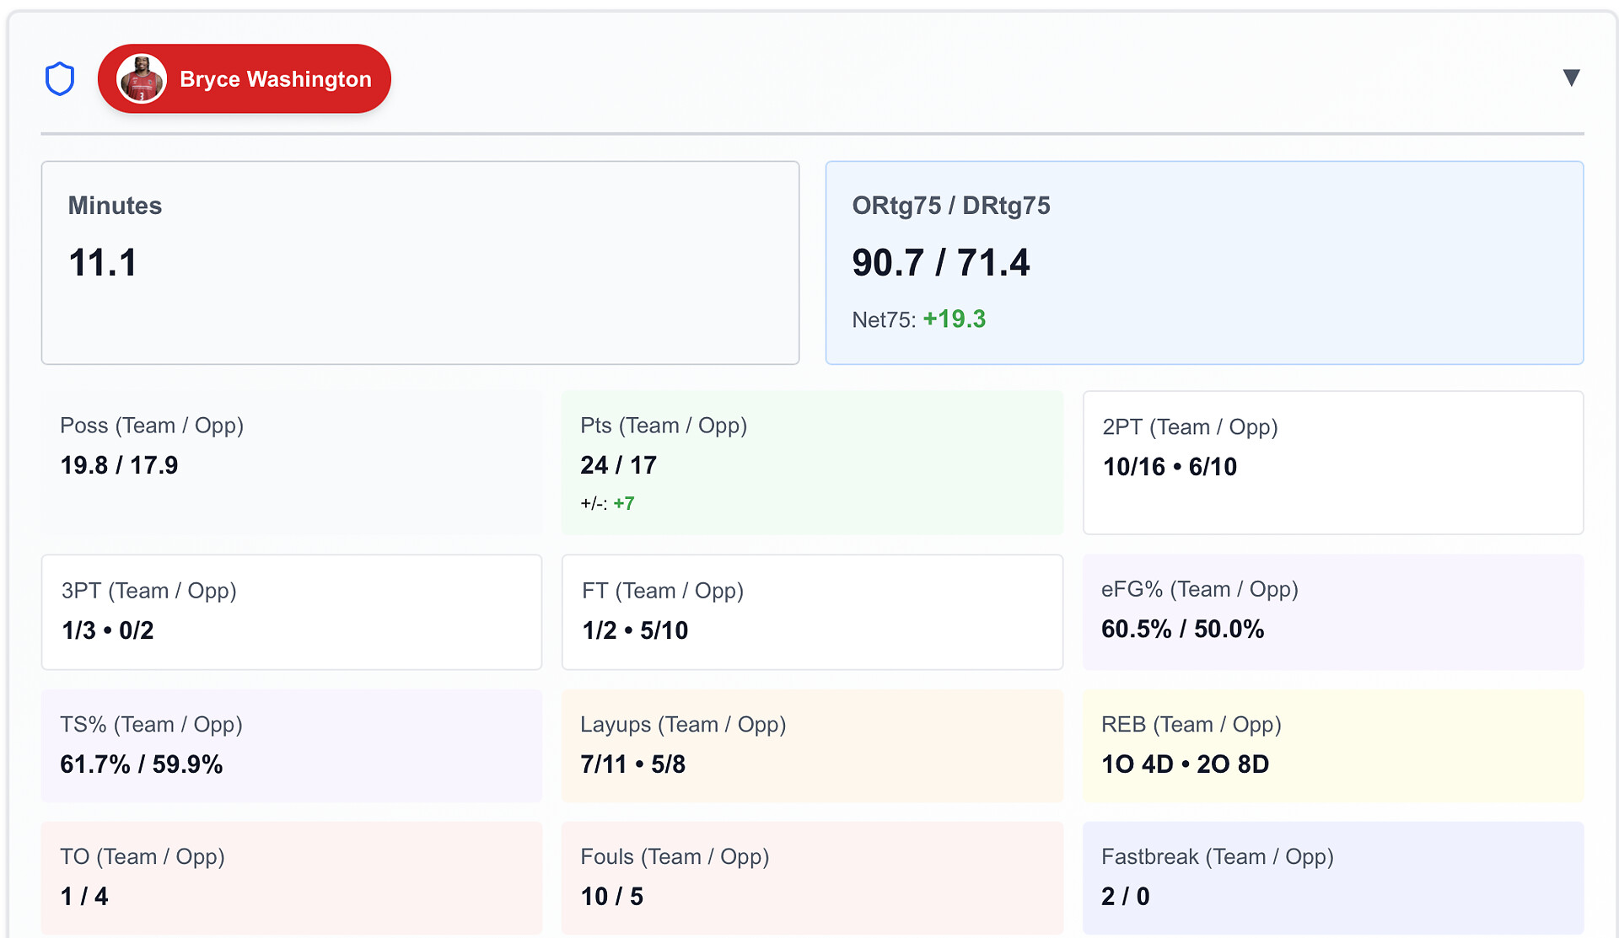The width and height of the screenshot is (1619, 938).
Task: Select the Pts (Team / Opp) card
Action: tap(811, 462)
